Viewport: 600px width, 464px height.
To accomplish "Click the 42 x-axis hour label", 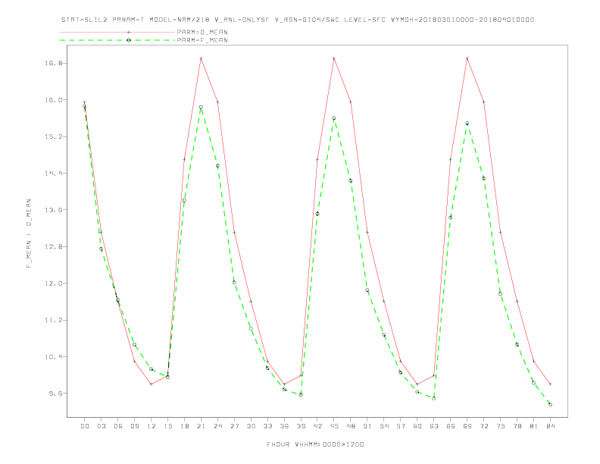I will tap(317, 426).
